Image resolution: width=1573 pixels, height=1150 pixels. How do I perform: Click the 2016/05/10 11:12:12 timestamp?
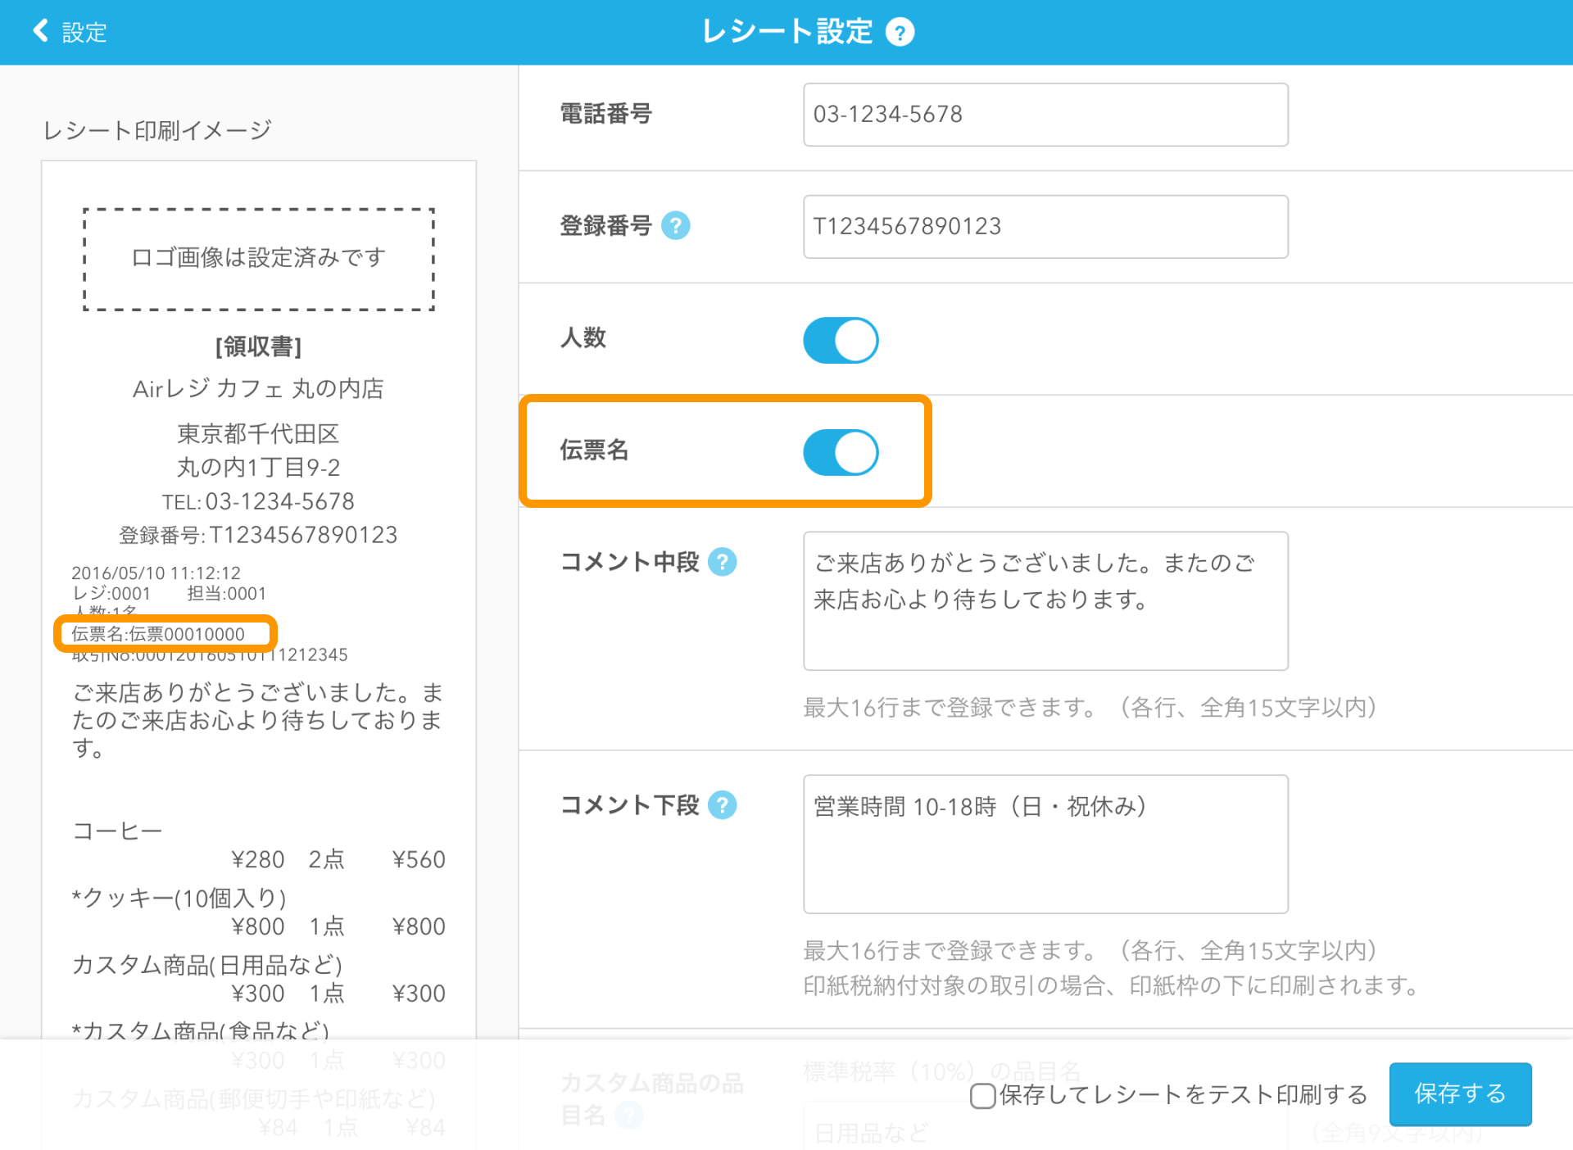point(156,573)
